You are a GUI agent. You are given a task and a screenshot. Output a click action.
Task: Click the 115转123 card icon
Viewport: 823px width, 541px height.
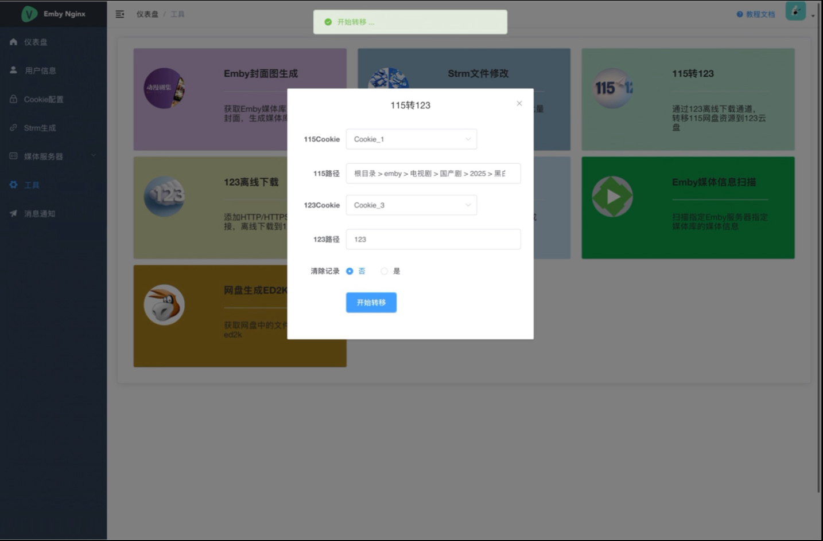pos(612,88)
